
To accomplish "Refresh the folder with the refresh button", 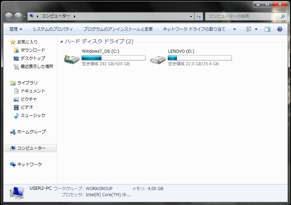I will tap(199, 16).
